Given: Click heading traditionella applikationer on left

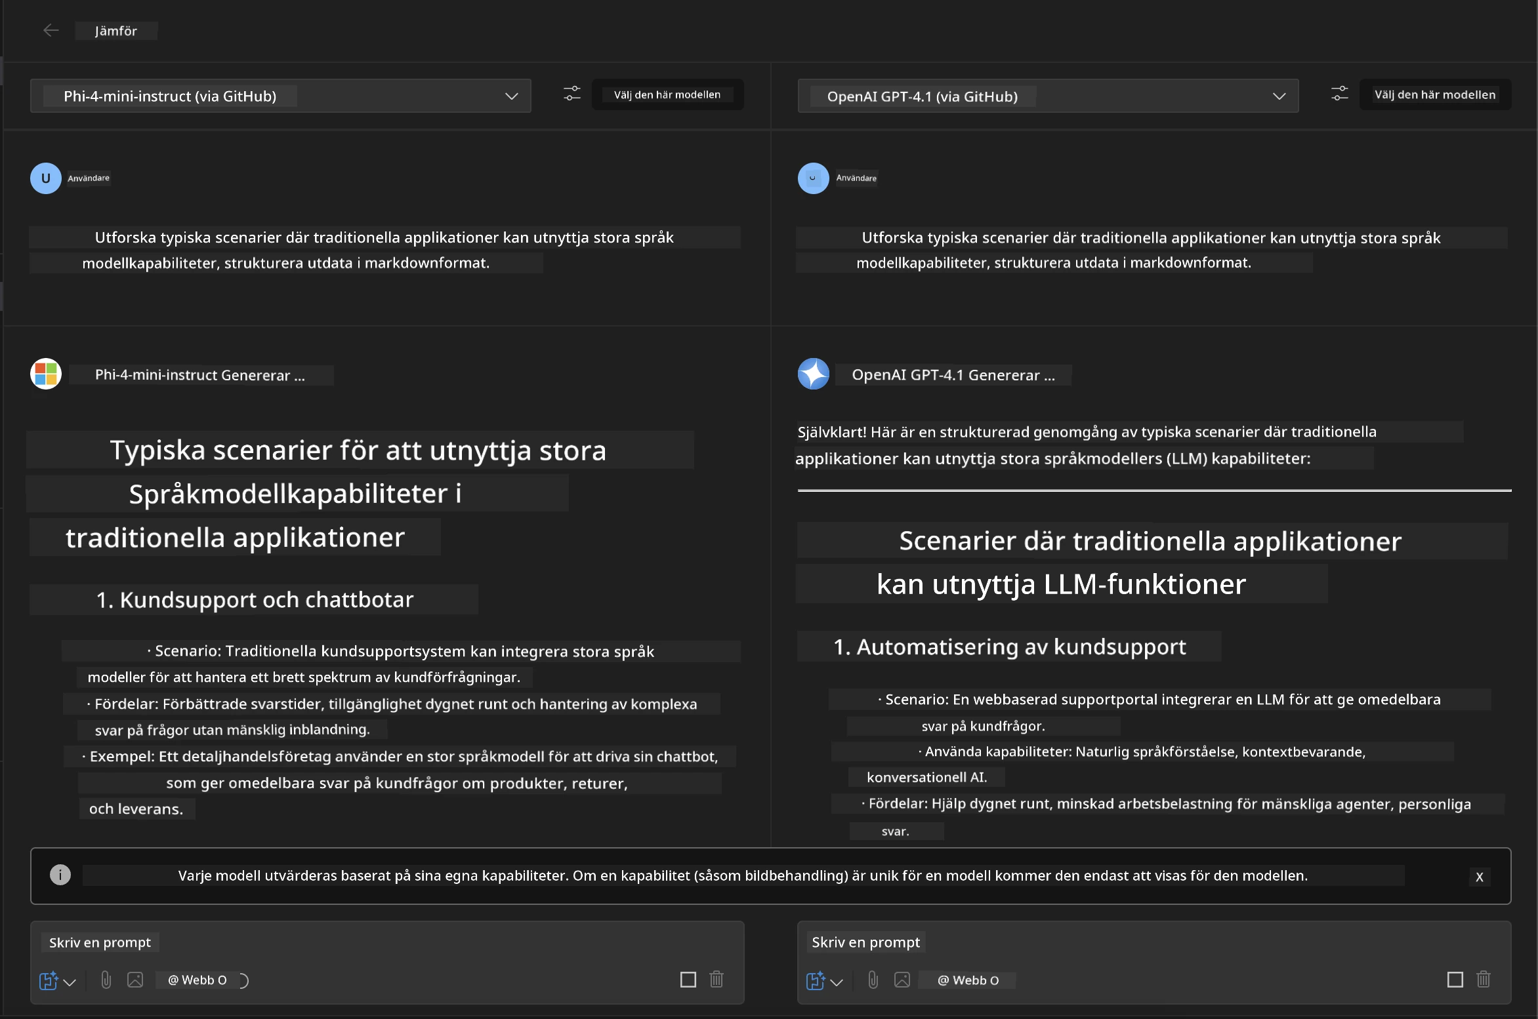Looking at the screenshot, I should [235, 537].
